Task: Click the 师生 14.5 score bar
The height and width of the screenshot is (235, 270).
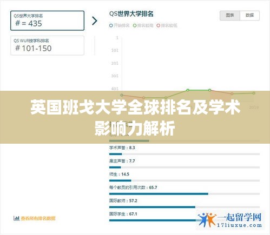Action: [185, 180]
